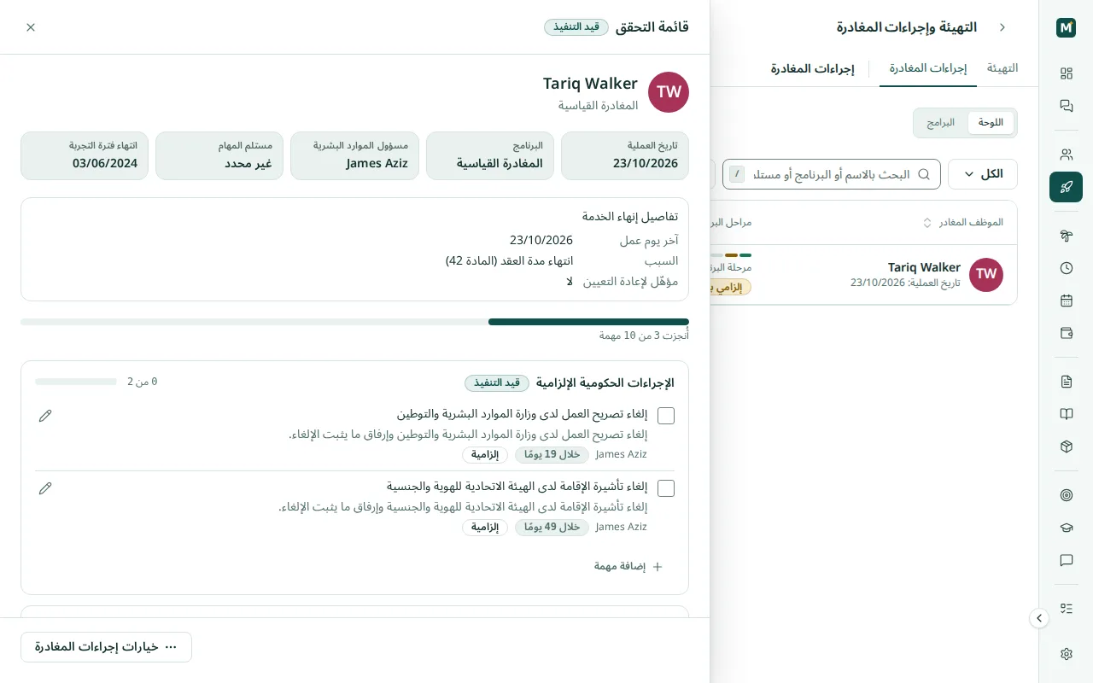Check the إلغاء تصريح العمل task checkbox

(x=666, y=416)
